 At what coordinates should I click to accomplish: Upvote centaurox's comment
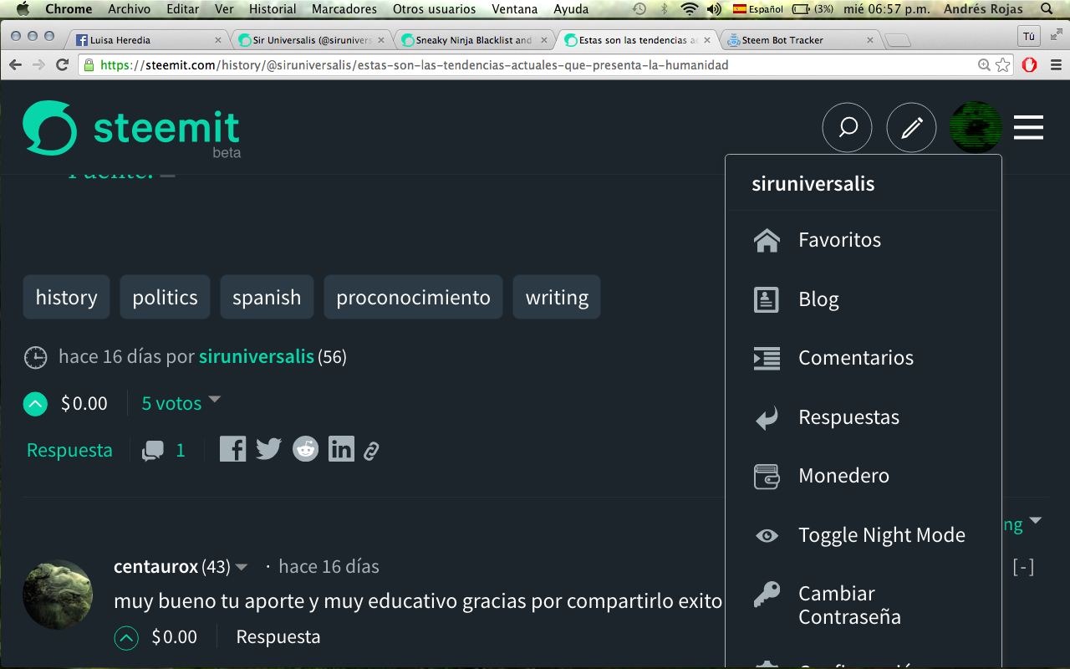click(125, 637)
